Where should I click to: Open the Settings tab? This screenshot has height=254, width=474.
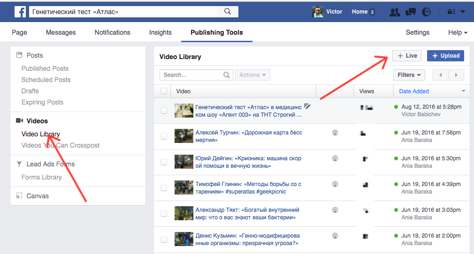click(418, 32)
